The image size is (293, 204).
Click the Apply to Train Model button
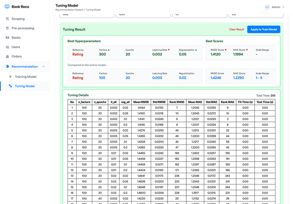pos(264,29)
